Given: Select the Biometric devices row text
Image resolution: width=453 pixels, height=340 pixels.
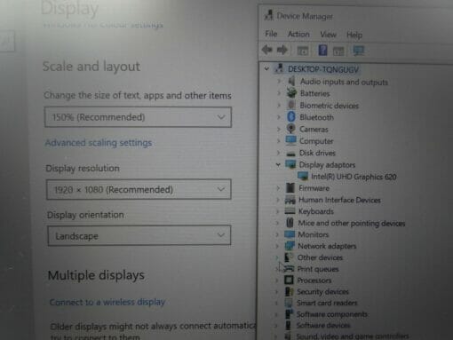Looking at the screenshot, I should (329, 106).
